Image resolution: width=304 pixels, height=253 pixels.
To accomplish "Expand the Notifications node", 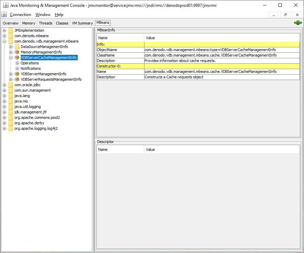I will 17,68.
